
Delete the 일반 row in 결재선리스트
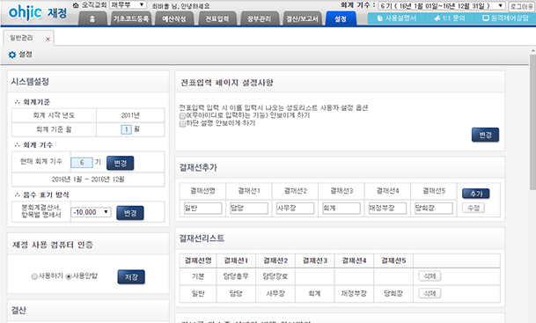coord(430,293)
